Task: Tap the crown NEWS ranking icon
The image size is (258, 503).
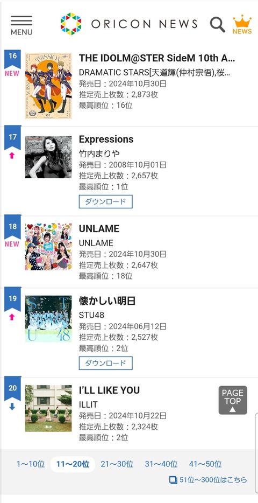Action: [242, 24]
